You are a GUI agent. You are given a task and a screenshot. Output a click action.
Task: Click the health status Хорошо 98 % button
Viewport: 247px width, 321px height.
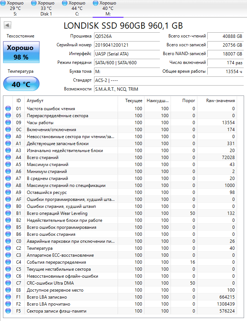[21, 52]
